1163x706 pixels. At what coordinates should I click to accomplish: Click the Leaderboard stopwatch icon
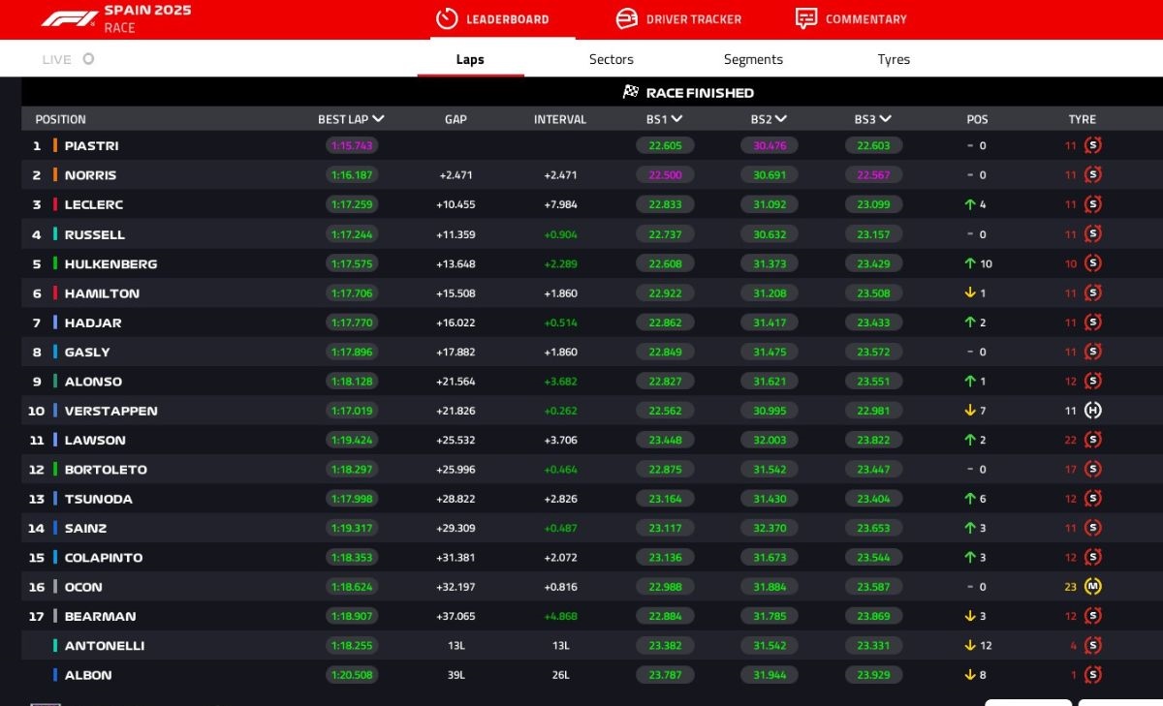447,19
